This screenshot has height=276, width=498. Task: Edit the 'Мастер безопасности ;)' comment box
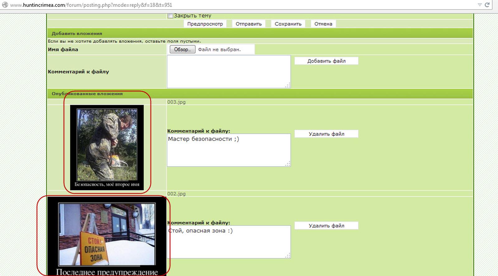click(x=229, y=150)
